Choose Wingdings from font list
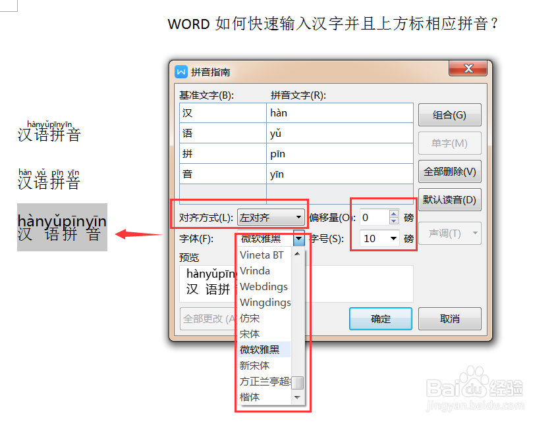Viewport: 556px width, 425px height. tap(265, 303)
